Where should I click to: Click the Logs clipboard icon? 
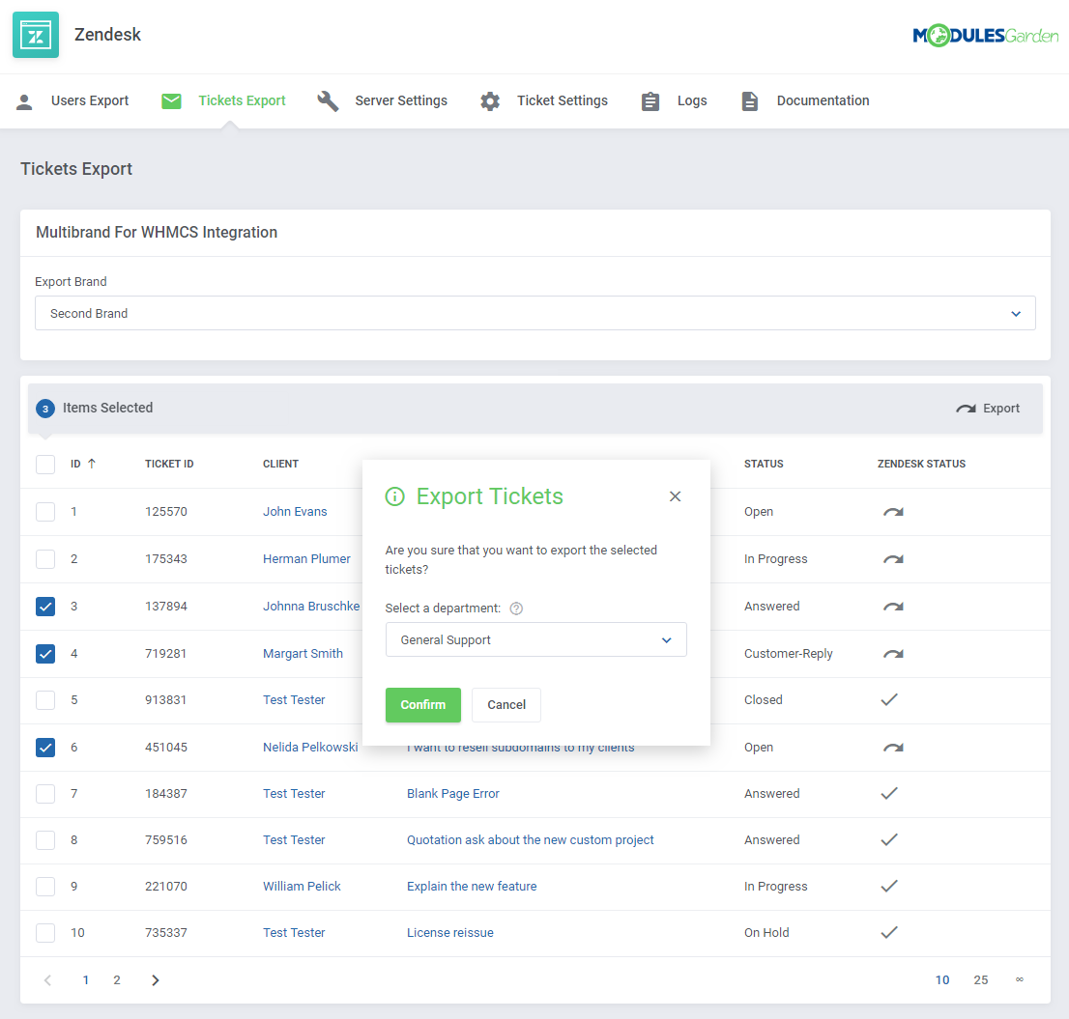(x=650, y=100)
